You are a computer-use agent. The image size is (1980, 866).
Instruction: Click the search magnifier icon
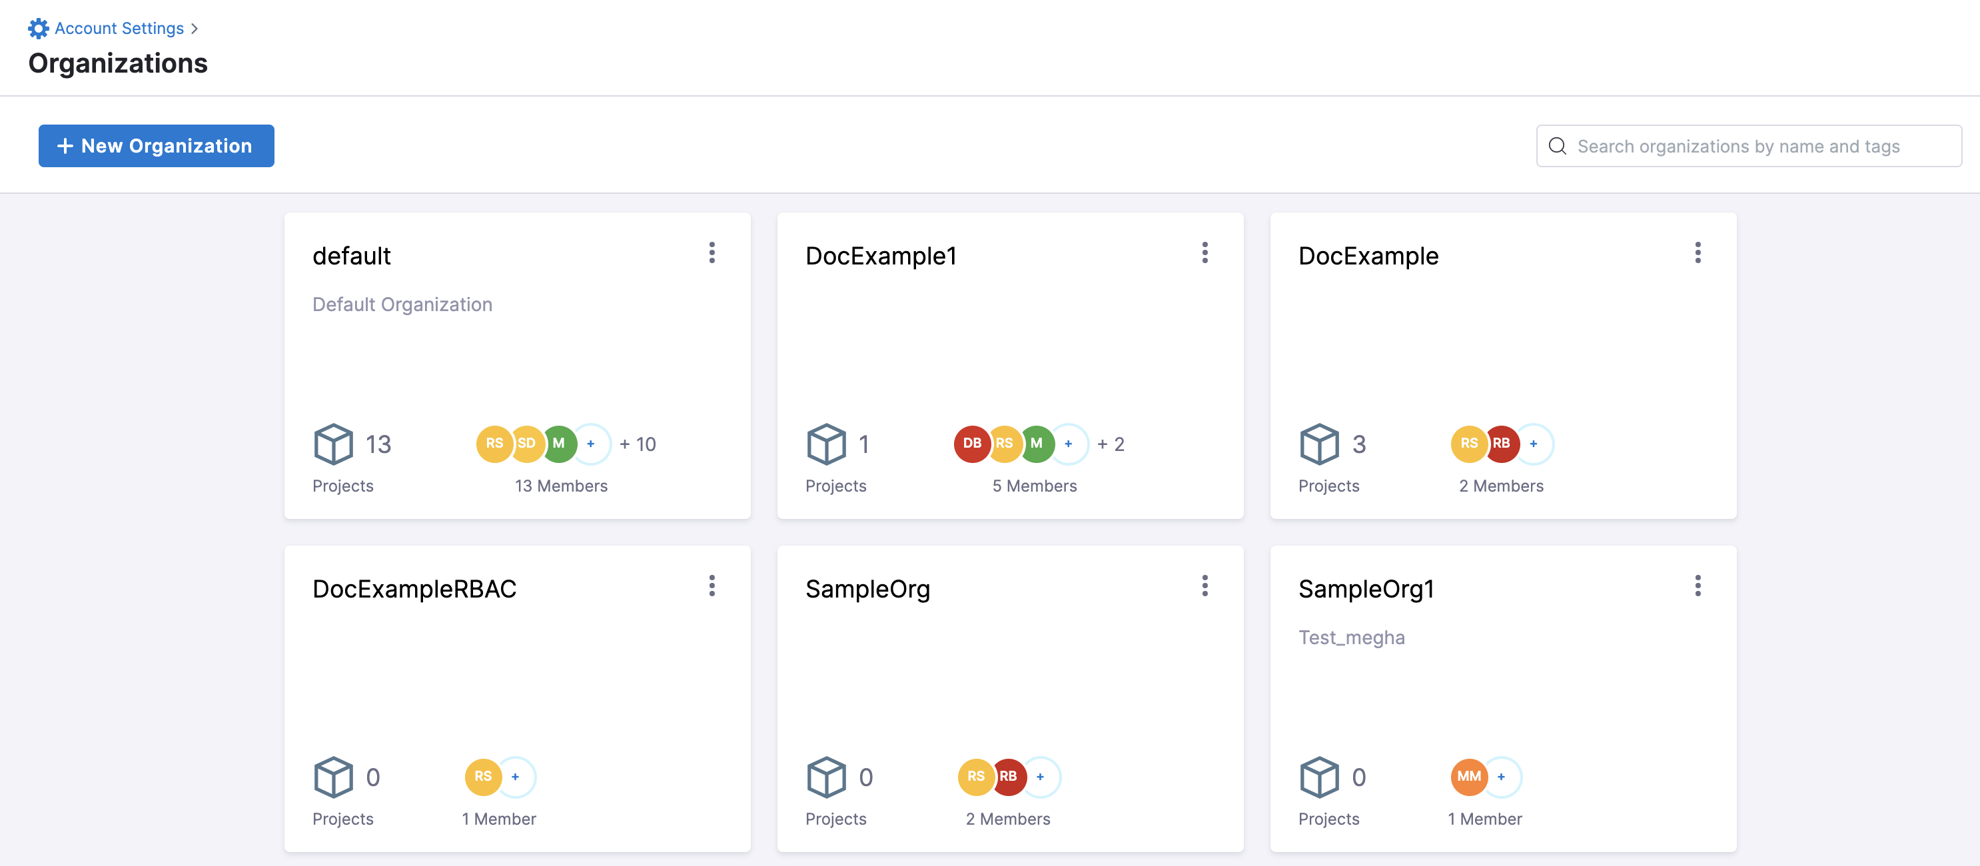tap(1557, 146)
